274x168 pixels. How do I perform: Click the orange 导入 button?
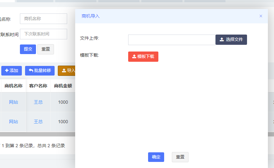66,71
